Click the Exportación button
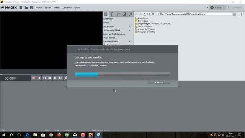 pyautogui.click(x=235, y=8)
